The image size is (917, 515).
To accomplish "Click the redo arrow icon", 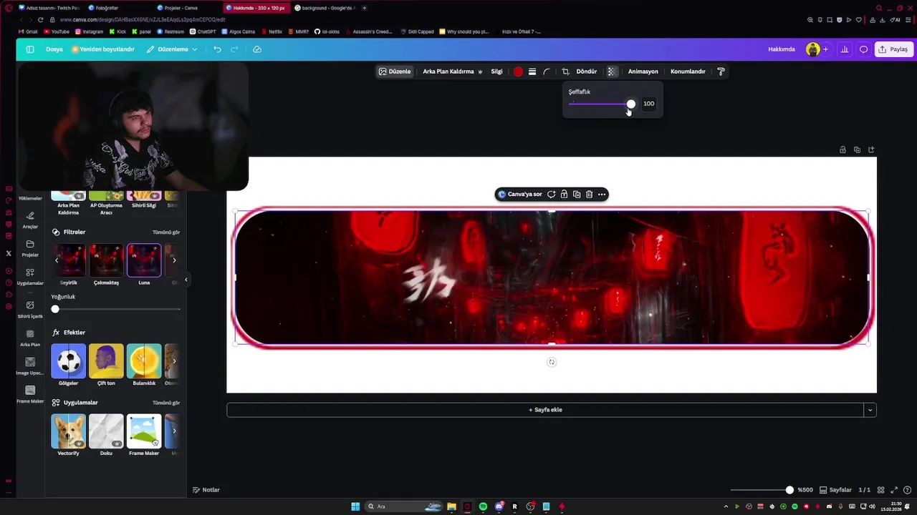I will [234, 49].
